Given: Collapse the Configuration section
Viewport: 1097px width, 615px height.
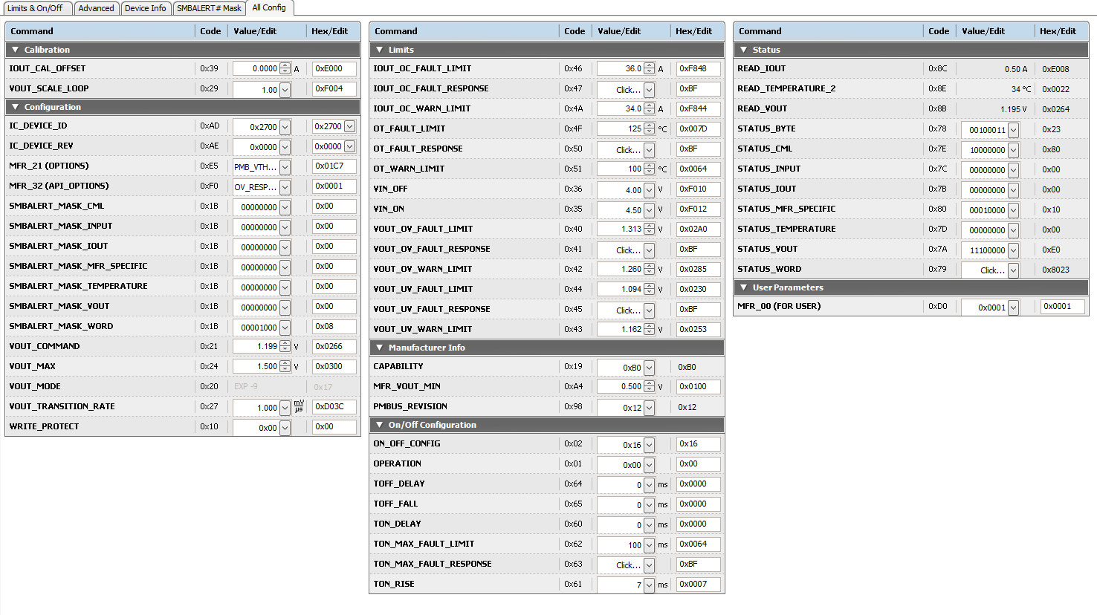Looking at the screenshot, I should (x=16, y=107).
